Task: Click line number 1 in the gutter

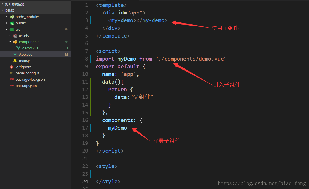Action: [87, 5]
